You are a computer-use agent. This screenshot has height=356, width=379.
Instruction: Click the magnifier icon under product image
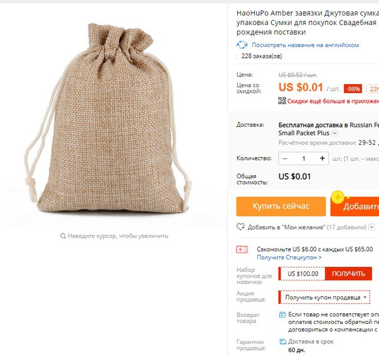point(63,236)
